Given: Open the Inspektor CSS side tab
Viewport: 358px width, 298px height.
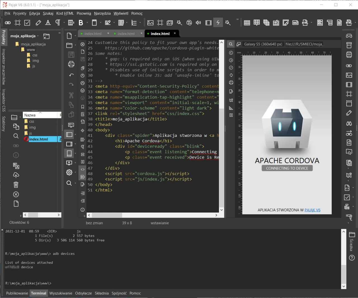Looking at the screenshot, I should click(4, 100).
